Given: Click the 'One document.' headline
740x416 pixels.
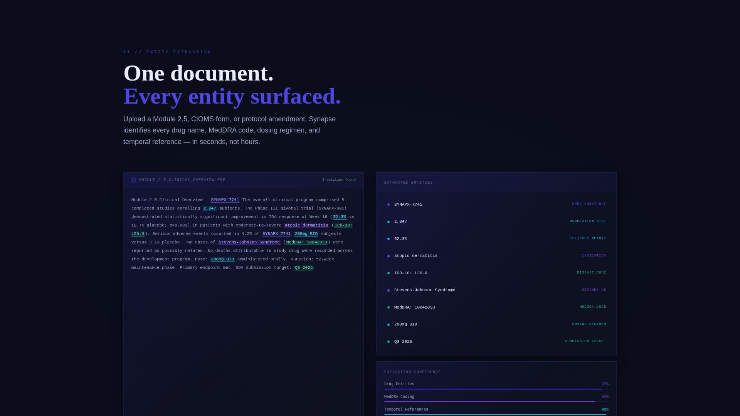Looking at the screenshot, I should click(x=198, y=73).
